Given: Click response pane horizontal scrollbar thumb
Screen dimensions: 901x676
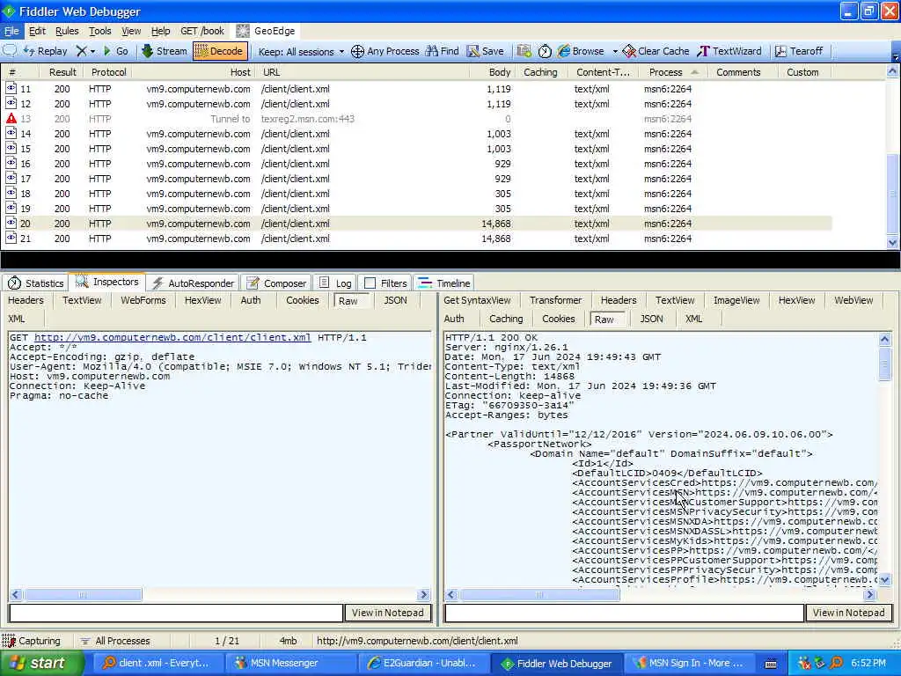Looking at the screenshot, I should tap(539, 594).
